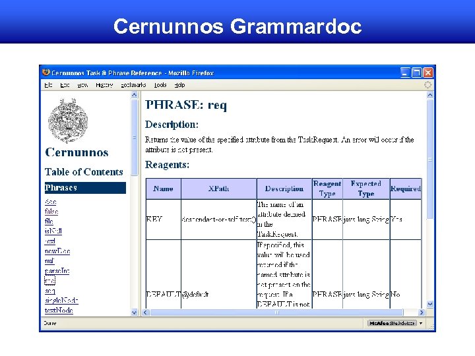Click the 'Done' status bar text

pos(50,323)
